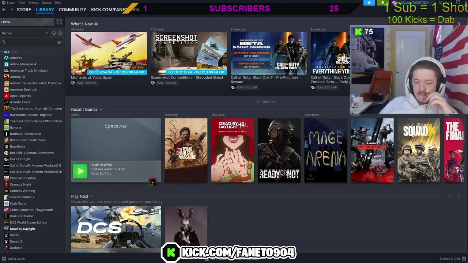Select Chained Together in game list
Viewport: 468px width, 263px height.
(x=23, y=178)
